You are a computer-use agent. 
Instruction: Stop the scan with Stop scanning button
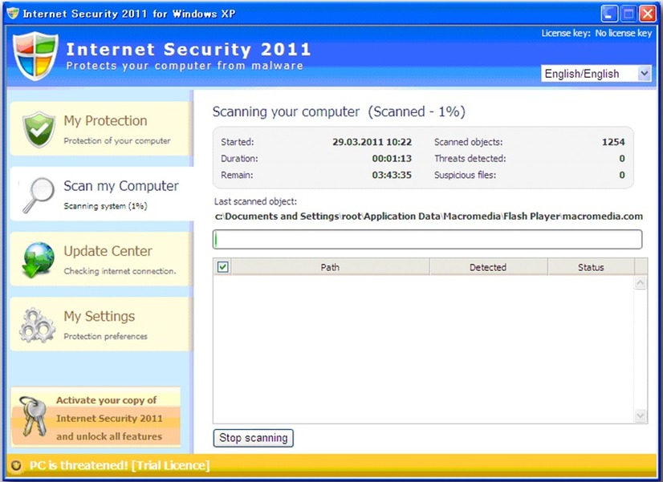click(254, 438)
